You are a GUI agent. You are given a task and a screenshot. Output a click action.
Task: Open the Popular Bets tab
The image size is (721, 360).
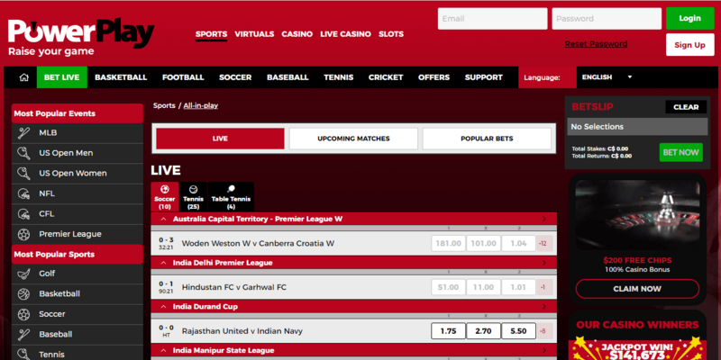click(x=487, y=139)
